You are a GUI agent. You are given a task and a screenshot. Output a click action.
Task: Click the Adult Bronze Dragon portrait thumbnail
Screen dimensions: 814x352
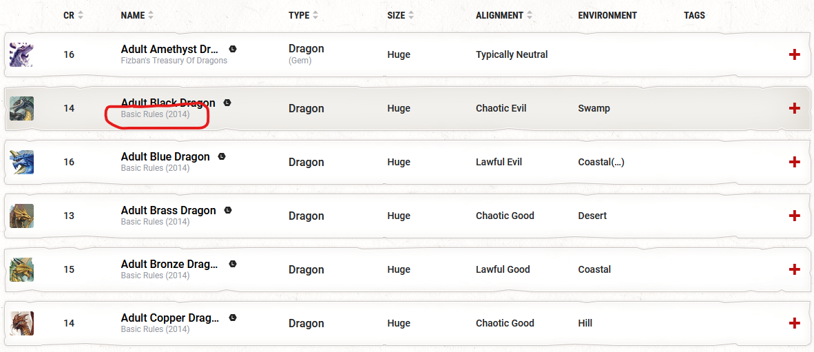(22, 269)
